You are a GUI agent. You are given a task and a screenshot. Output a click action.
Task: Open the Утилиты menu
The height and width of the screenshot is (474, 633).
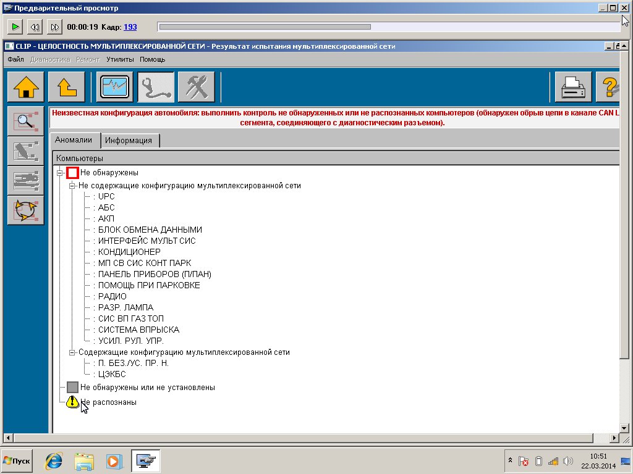pos(120,59)
